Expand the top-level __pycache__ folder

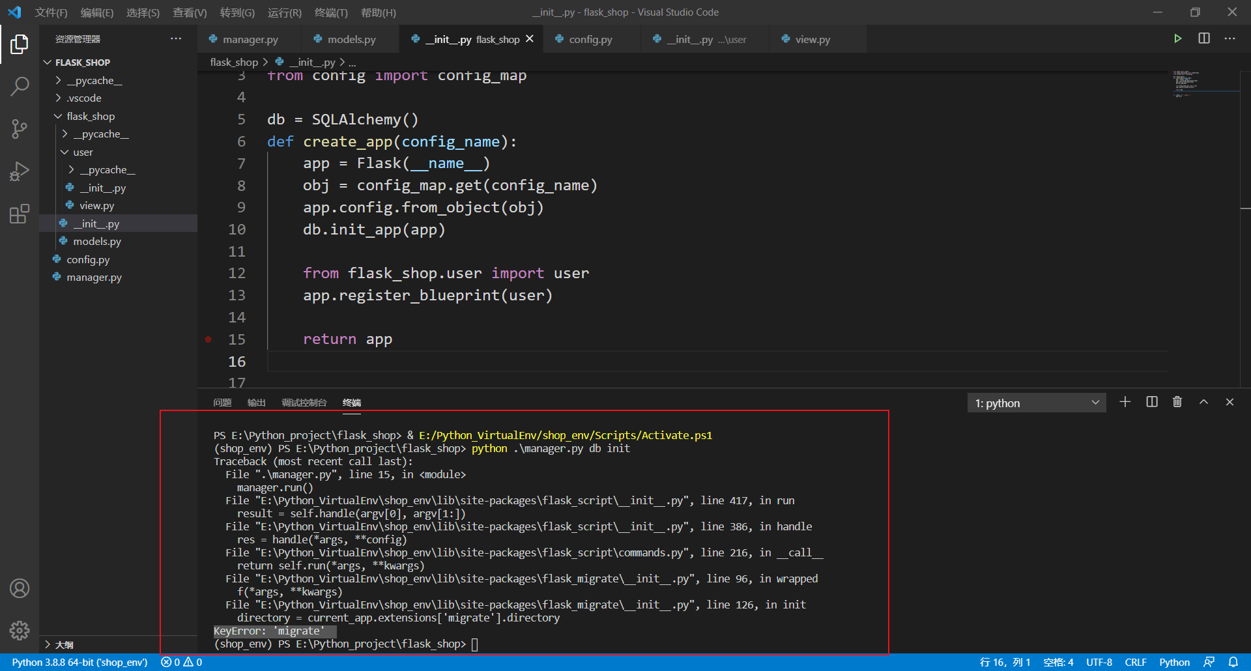[x=58, y=80]
